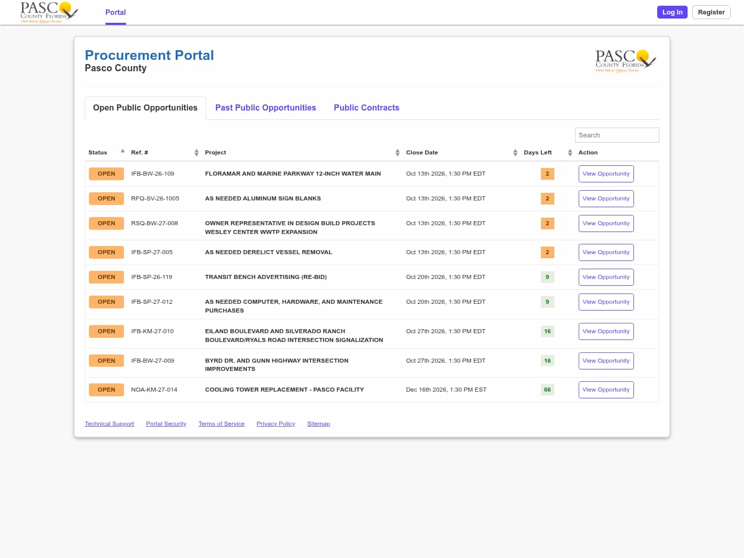This screenshot has height=558, width=744.
Task: Open the Portal navigation tab
Action: click(116, 12)
